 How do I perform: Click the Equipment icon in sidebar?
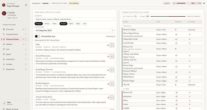tap(4, 69)
